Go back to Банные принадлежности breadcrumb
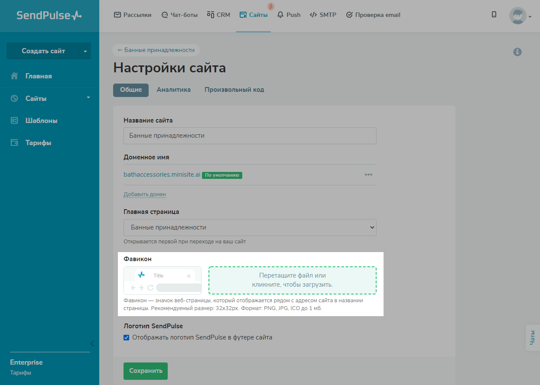Image resolution: width=540 pixels, height=385 pixels. click(x=156, y=50)
